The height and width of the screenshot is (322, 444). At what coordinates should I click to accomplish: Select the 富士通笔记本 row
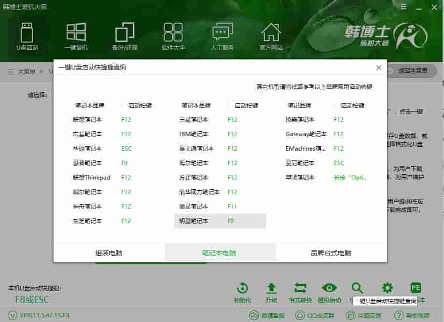(x=220, y=148)
